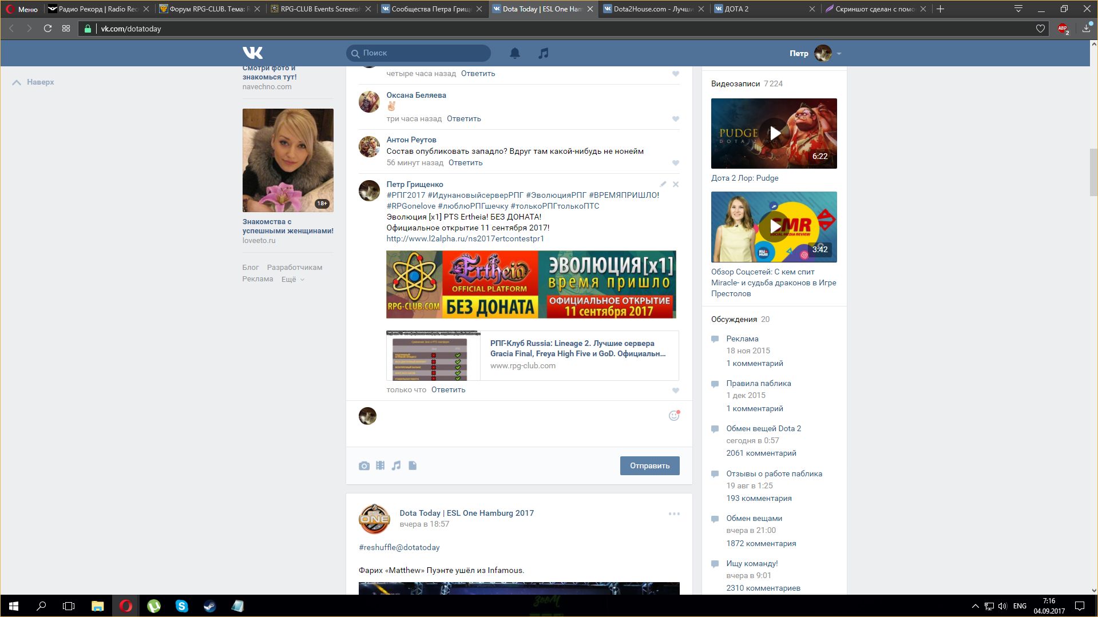The image size is (1098, 617).
Task: Expand the Петр profile dropdown arrow
Action: (839, 54)
